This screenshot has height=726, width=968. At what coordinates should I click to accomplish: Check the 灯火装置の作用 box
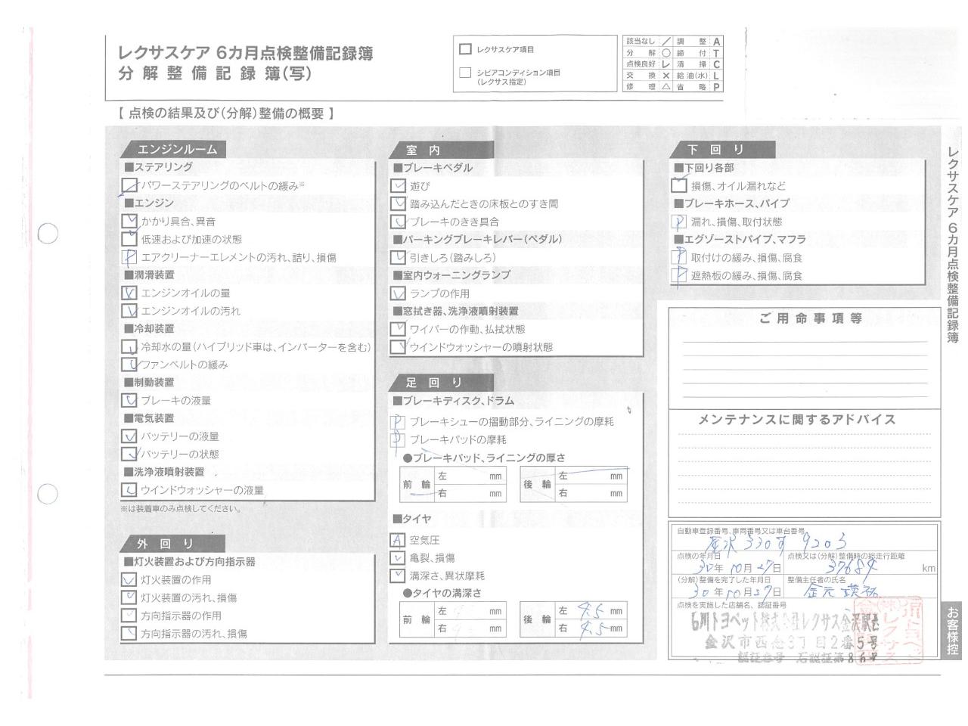pos(129,580)
